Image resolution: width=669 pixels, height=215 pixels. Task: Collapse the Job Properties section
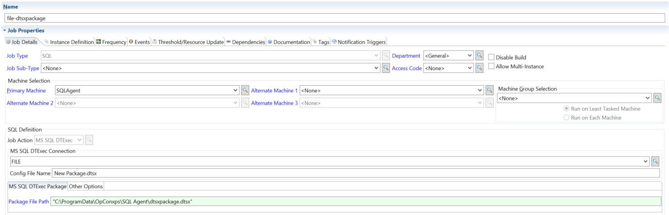tap(4, 30)
